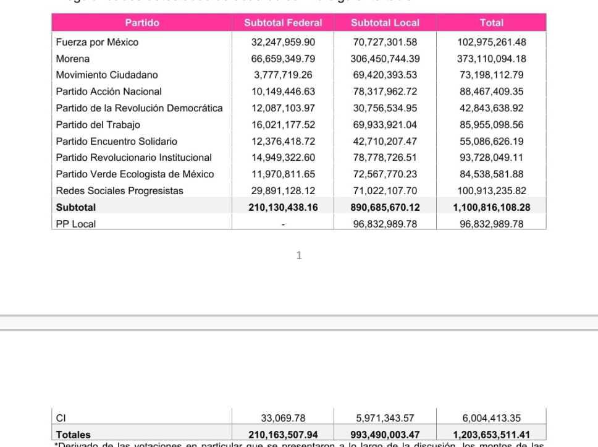Select local value 78,778,726.51
598x447 pixels.
coord(385,158)
